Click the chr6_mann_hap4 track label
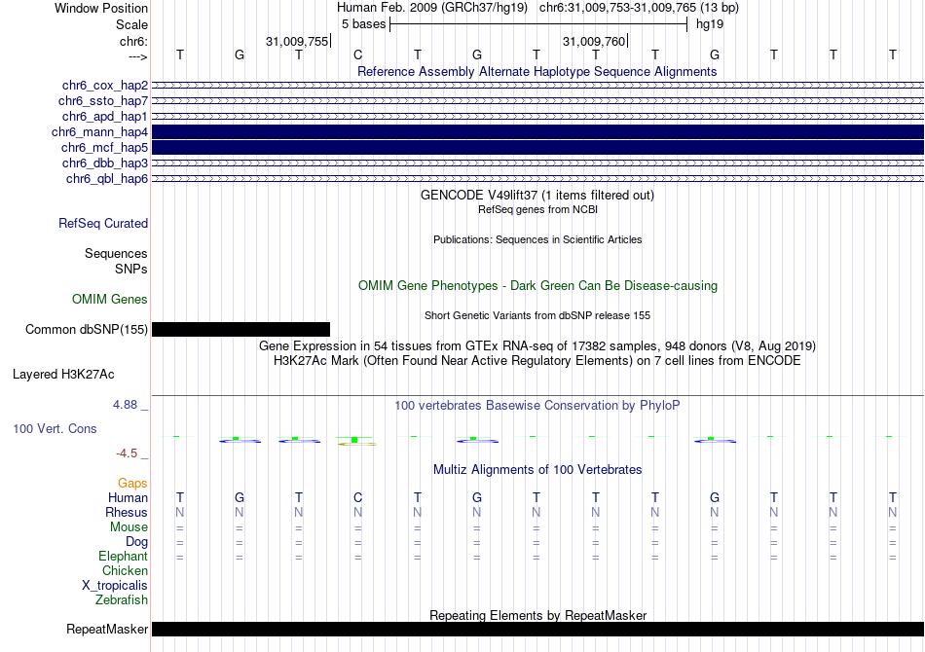 (x=99, y=132)
